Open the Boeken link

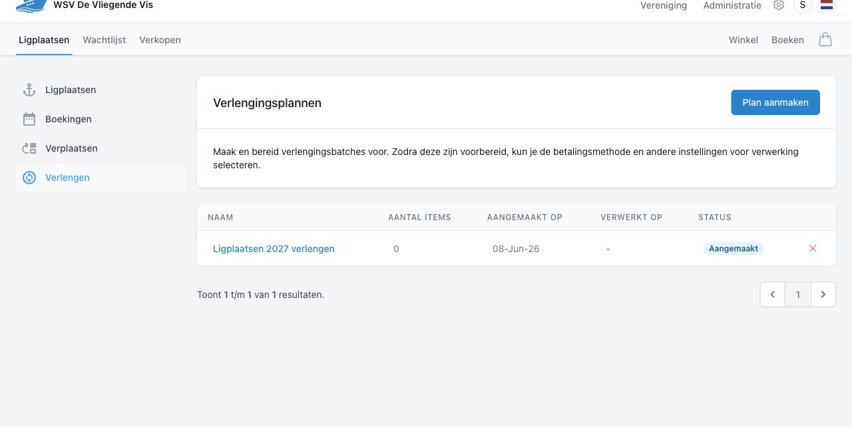pos(787,40)
